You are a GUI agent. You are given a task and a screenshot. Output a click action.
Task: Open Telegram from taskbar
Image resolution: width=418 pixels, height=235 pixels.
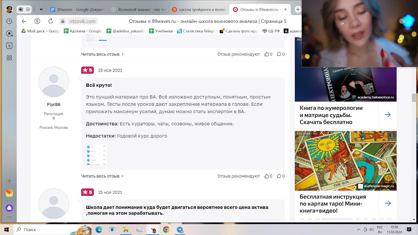[180, 230]
